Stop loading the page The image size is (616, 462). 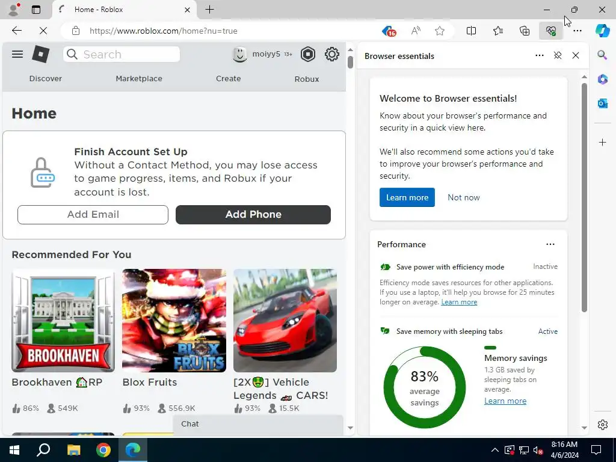pos(43,31)
